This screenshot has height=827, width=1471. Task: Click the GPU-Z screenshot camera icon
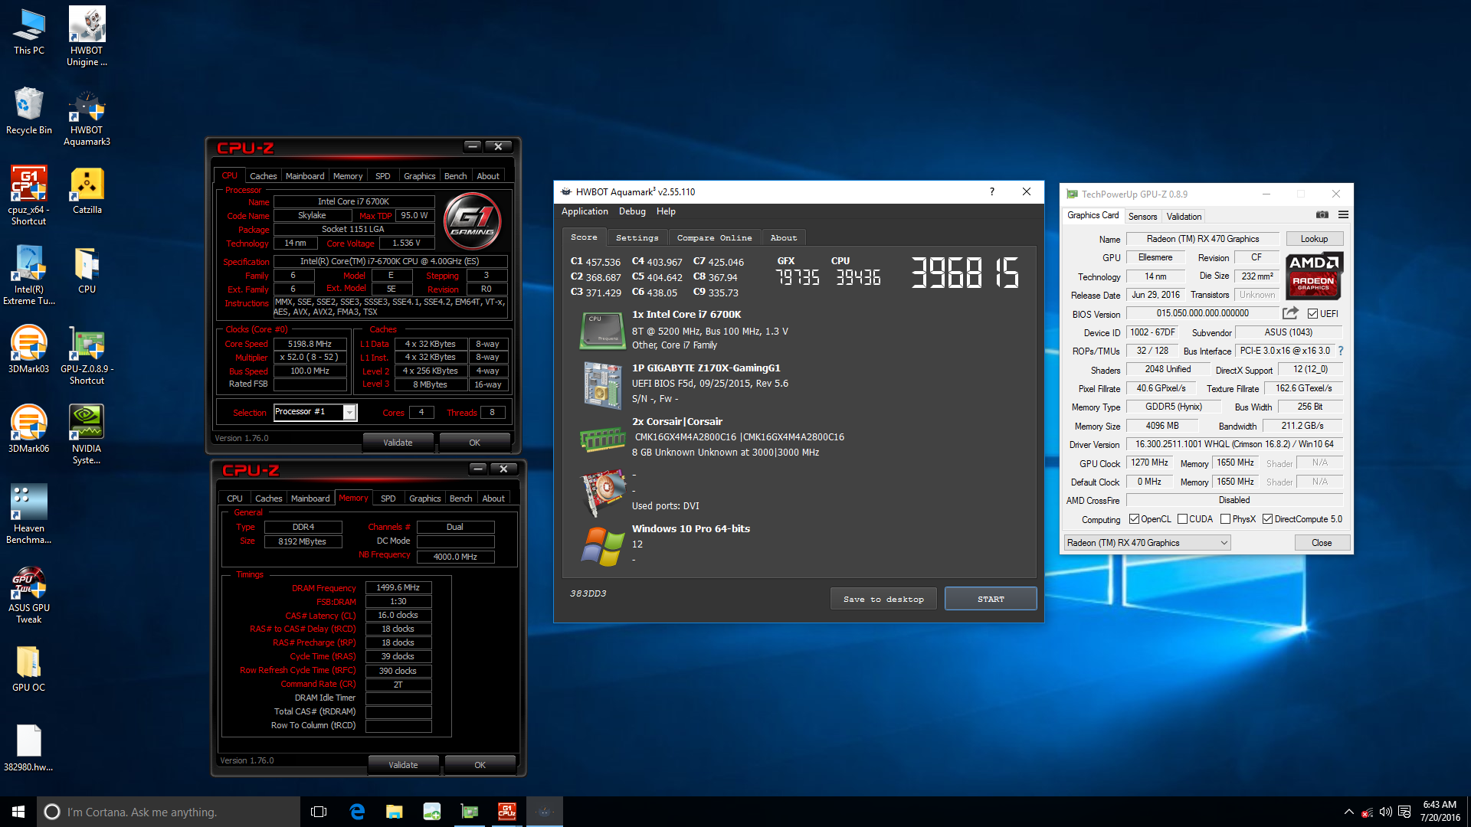[1322, 215]
